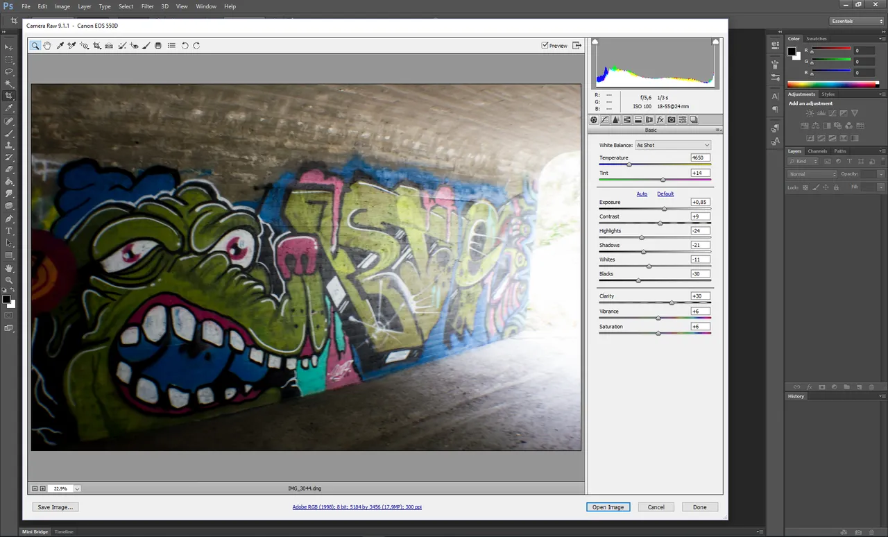Screen dimensions: 888x537
Task: Open the File menu
Action: coord(26,6)
